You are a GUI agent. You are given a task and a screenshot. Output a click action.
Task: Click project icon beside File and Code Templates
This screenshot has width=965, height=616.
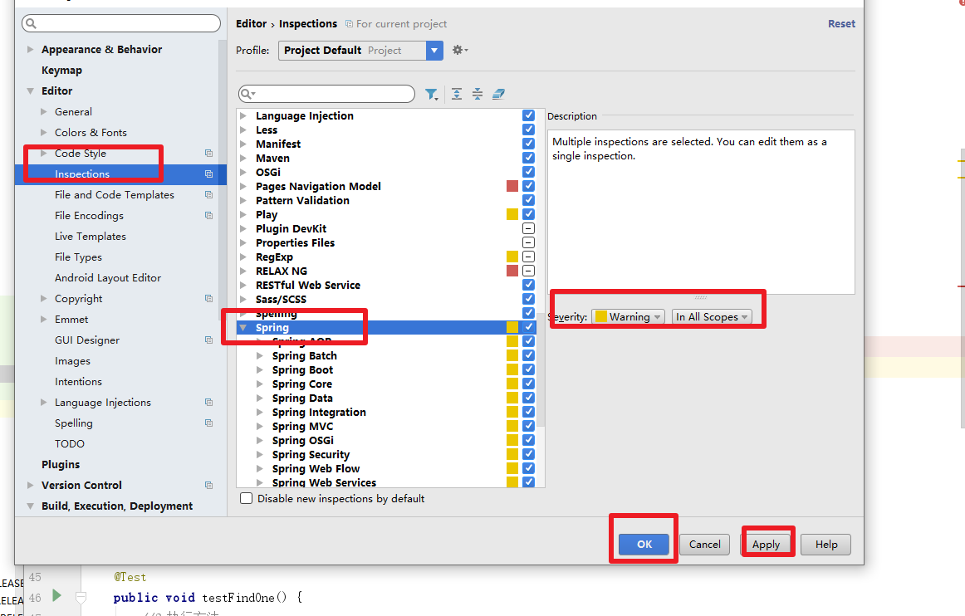coord(208,194)
